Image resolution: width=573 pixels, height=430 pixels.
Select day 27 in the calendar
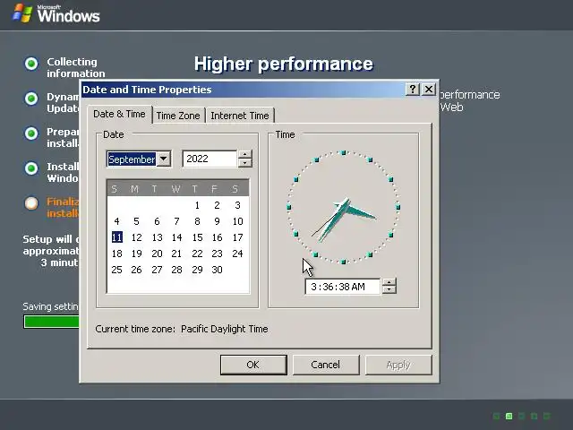(x=157, y=270)
